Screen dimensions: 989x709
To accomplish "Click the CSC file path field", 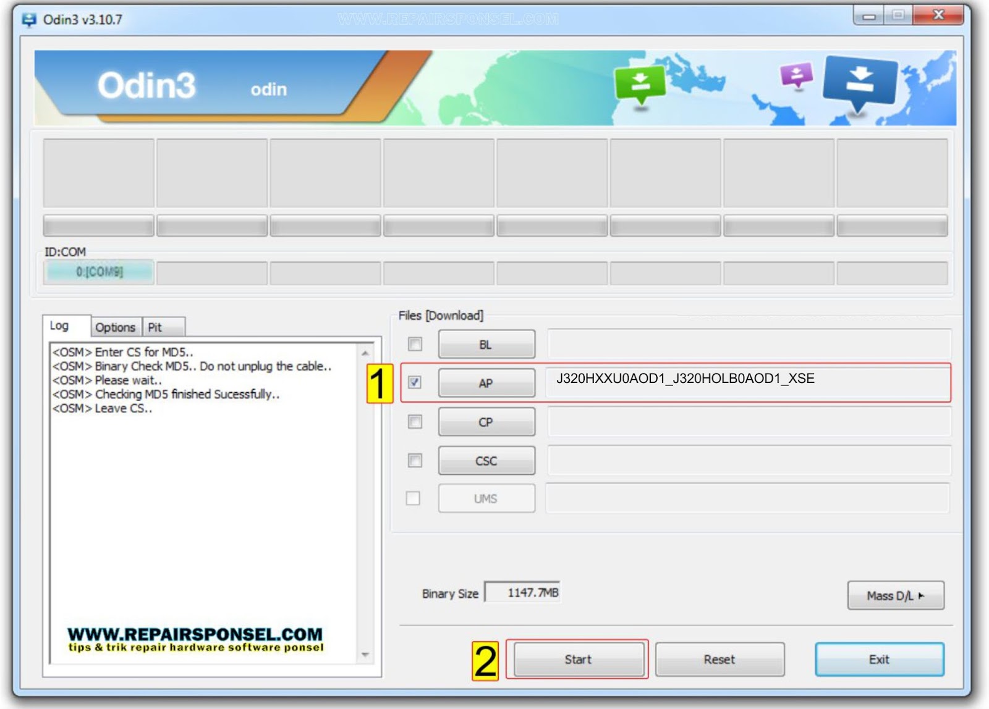I will click(749, 461).
